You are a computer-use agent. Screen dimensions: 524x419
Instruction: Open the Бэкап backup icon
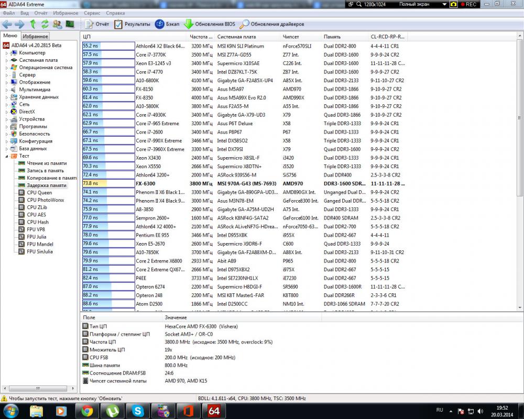coord(159,24)
